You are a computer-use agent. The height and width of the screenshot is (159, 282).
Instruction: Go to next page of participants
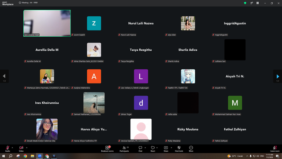tap(278, 76)
